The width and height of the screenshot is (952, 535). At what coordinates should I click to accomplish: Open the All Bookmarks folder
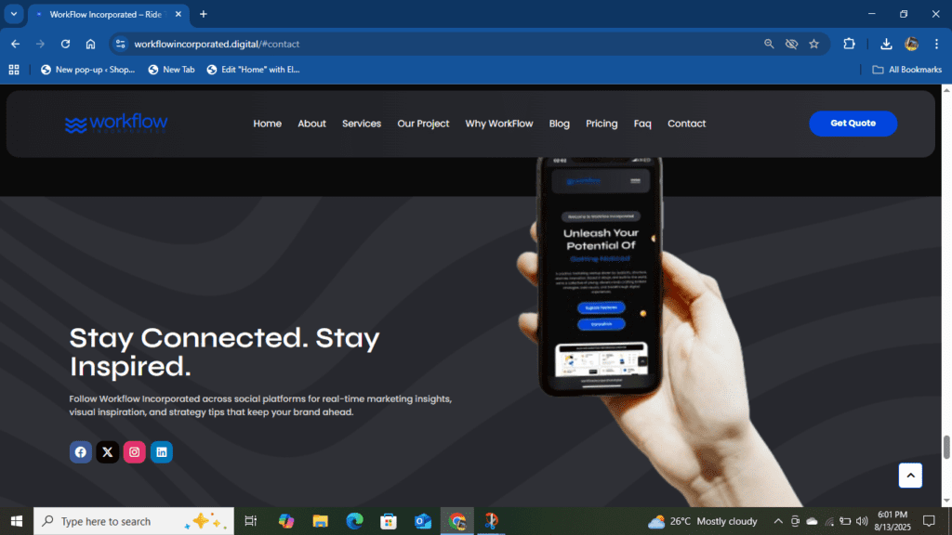(906, 70)
